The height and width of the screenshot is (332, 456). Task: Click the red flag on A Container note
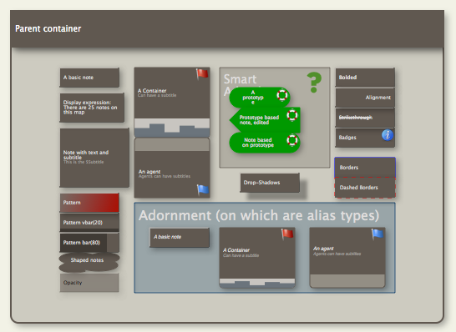(202, 73)
